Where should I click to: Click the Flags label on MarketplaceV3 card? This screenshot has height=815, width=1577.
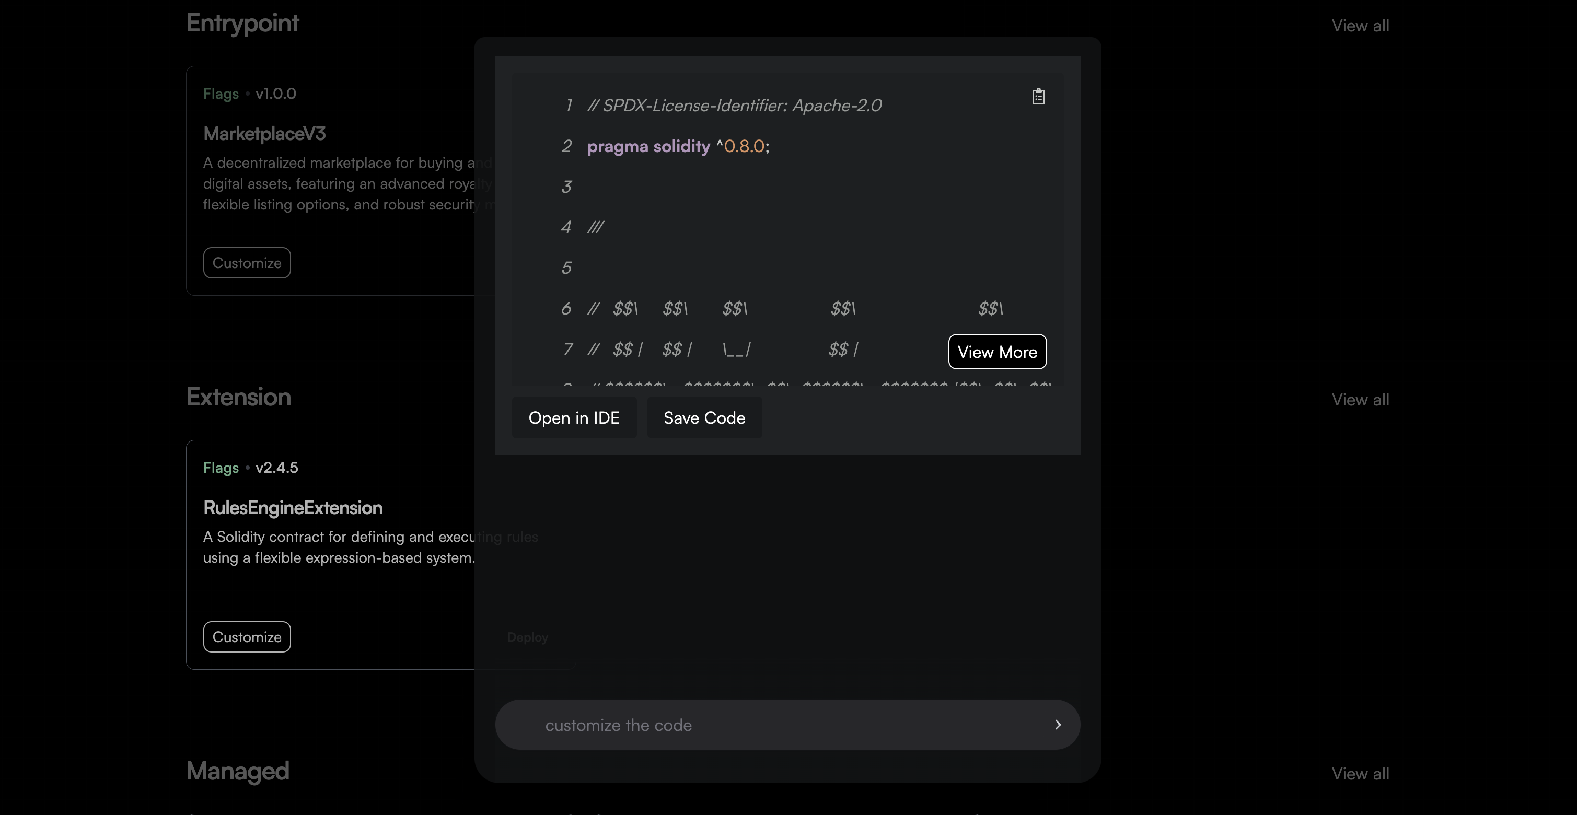[221, 94]
